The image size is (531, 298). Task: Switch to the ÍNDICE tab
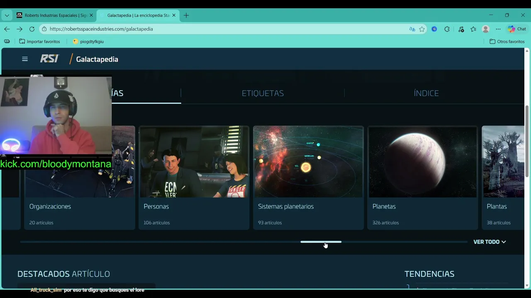(x=426, y=93)
